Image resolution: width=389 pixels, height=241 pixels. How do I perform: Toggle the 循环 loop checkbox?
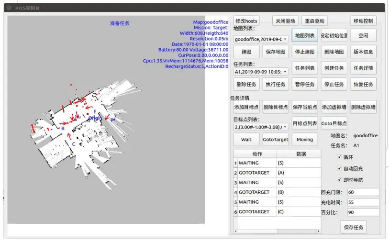[x=339, y=157]
